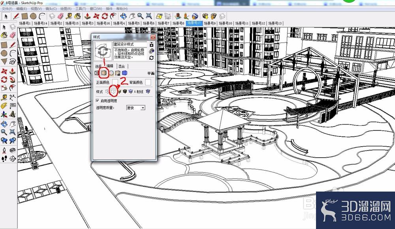The width and height of the screenshot is (395, 229).
Task: Pick the Dimension tool in left toolbar
Action: [x=12, y=97]
